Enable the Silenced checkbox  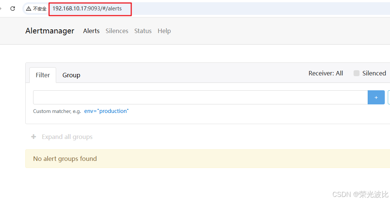357,73
